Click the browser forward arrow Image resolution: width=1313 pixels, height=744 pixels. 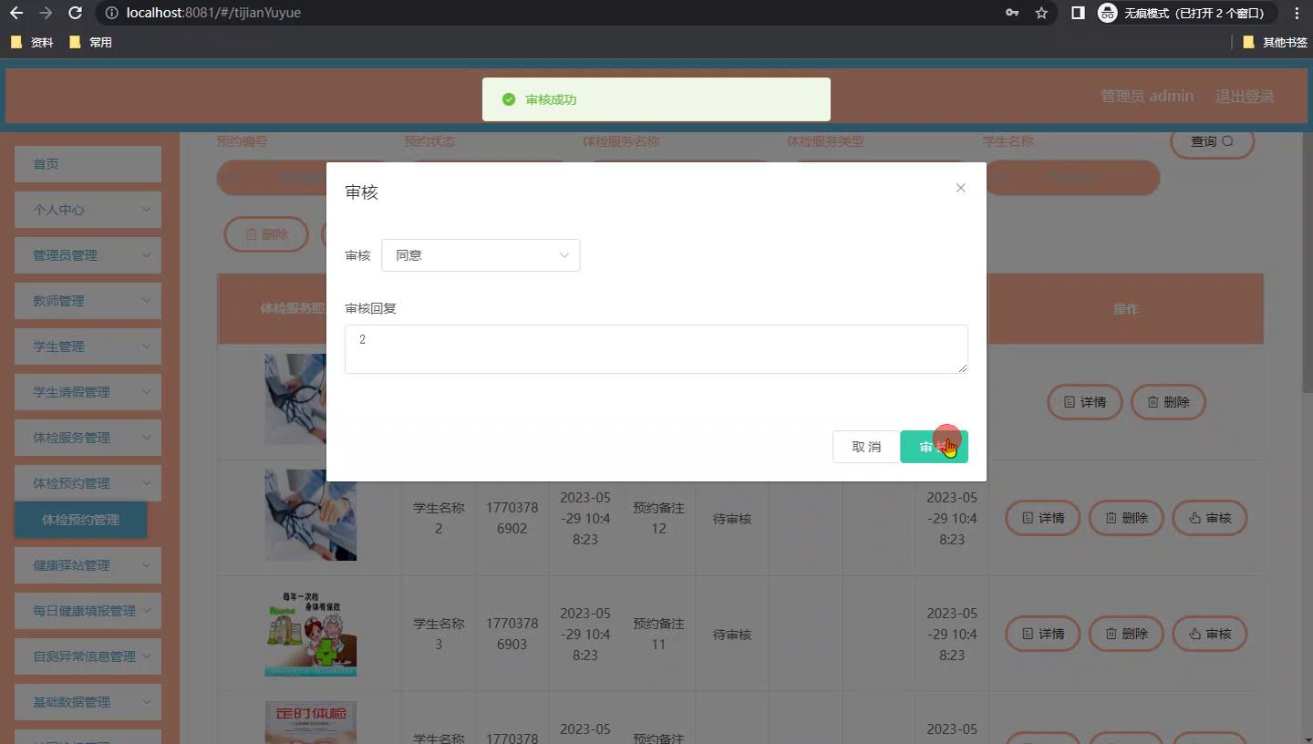[x=46, y=13]
